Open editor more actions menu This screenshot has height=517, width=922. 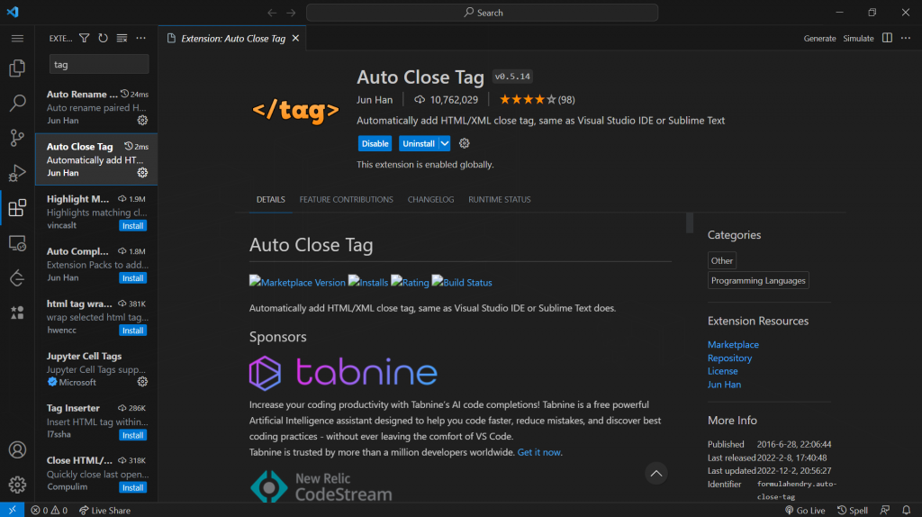pos(906,38)
